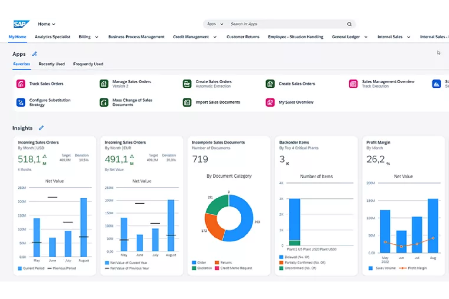Expand the Home dropdown
The height and width of the screenshot is (299, 449).
click(46, 24)
